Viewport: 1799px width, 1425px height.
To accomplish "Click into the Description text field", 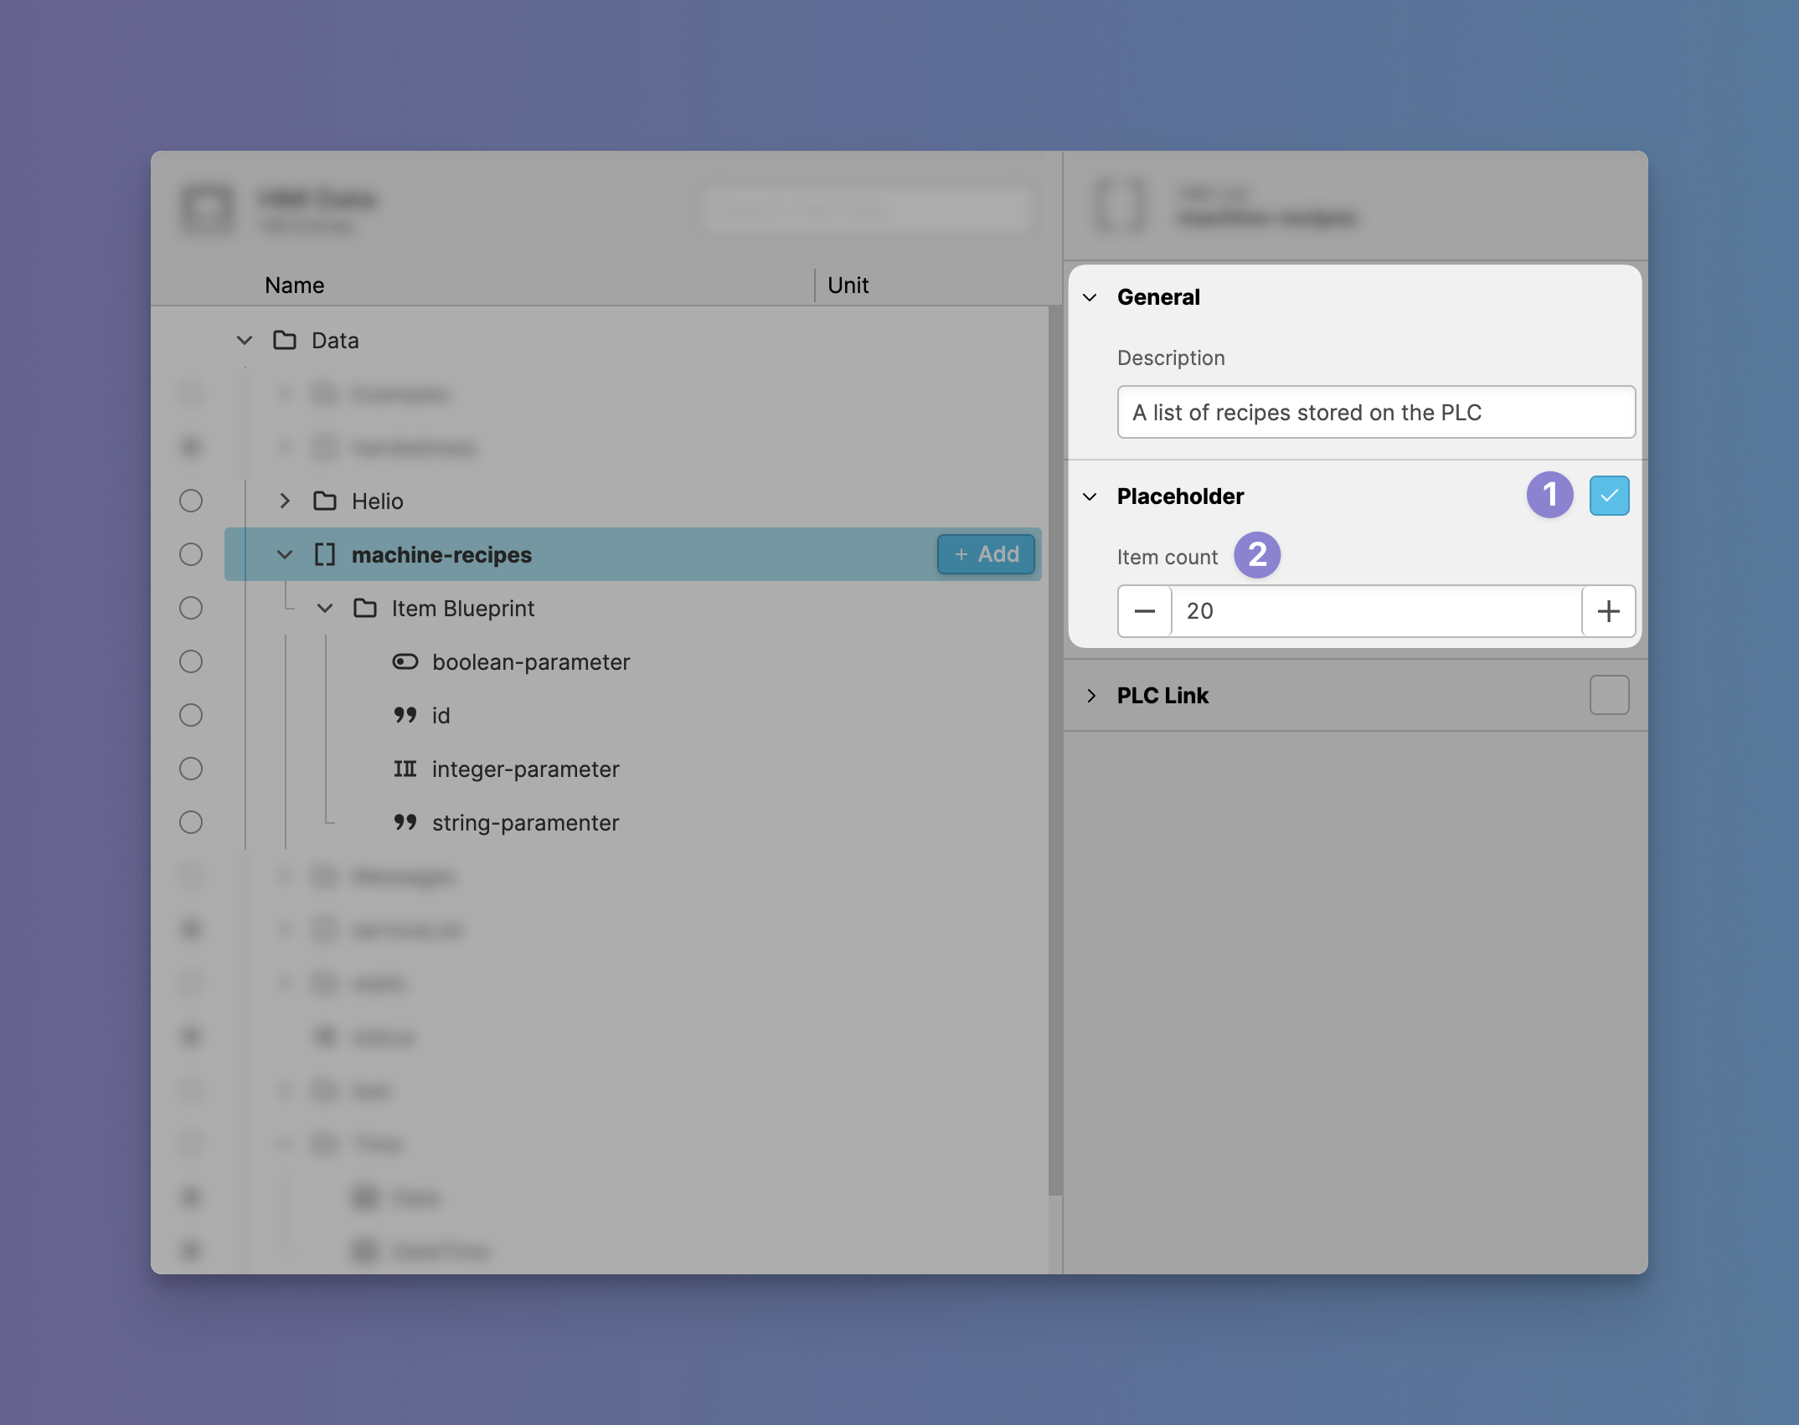I will click(1375, 412).
